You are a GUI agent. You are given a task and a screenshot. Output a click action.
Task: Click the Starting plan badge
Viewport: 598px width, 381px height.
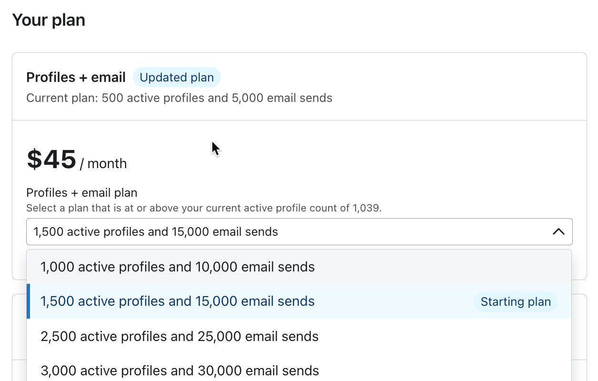515,301
